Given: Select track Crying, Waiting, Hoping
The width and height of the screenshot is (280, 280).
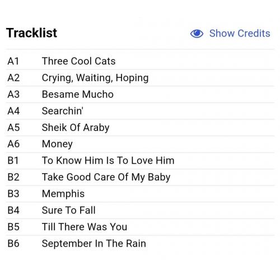Looking at the screenshot, I should (x=95, y=78).
